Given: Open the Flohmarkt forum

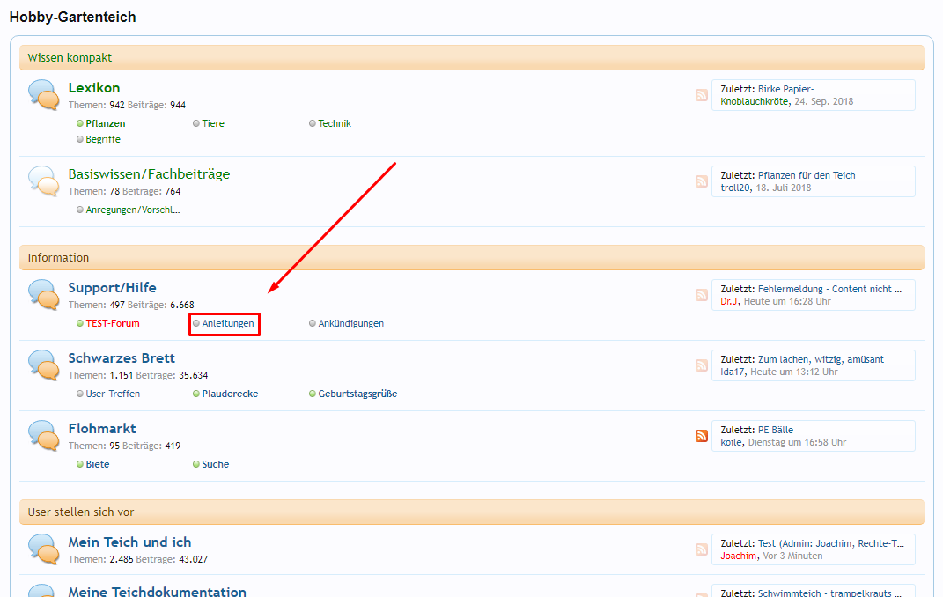Looking at the screenshot, I should [102, 429].
